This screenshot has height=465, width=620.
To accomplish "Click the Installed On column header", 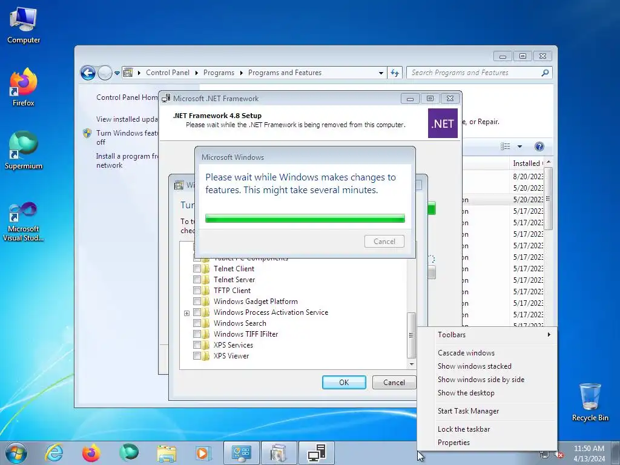I will (x=527, y=163).
